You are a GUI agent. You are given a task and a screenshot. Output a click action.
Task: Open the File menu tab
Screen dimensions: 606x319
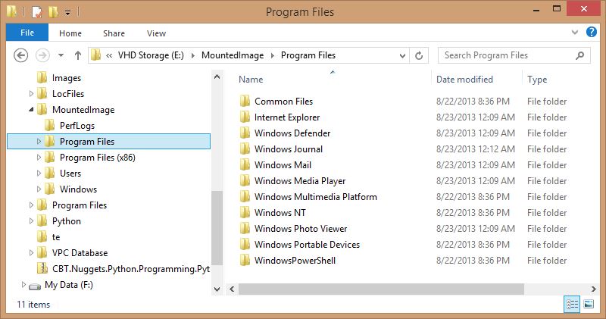(x=27, y=33)
